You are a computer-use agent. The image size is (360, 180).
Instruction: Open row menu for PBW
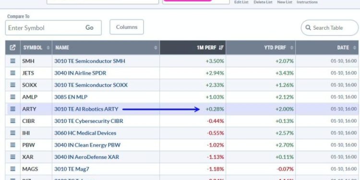click(13, 145)
